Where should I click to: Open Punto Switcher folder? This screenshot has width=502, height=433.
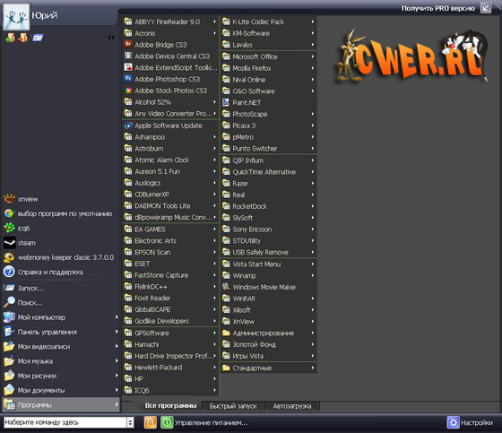click(x=269, y=148)
